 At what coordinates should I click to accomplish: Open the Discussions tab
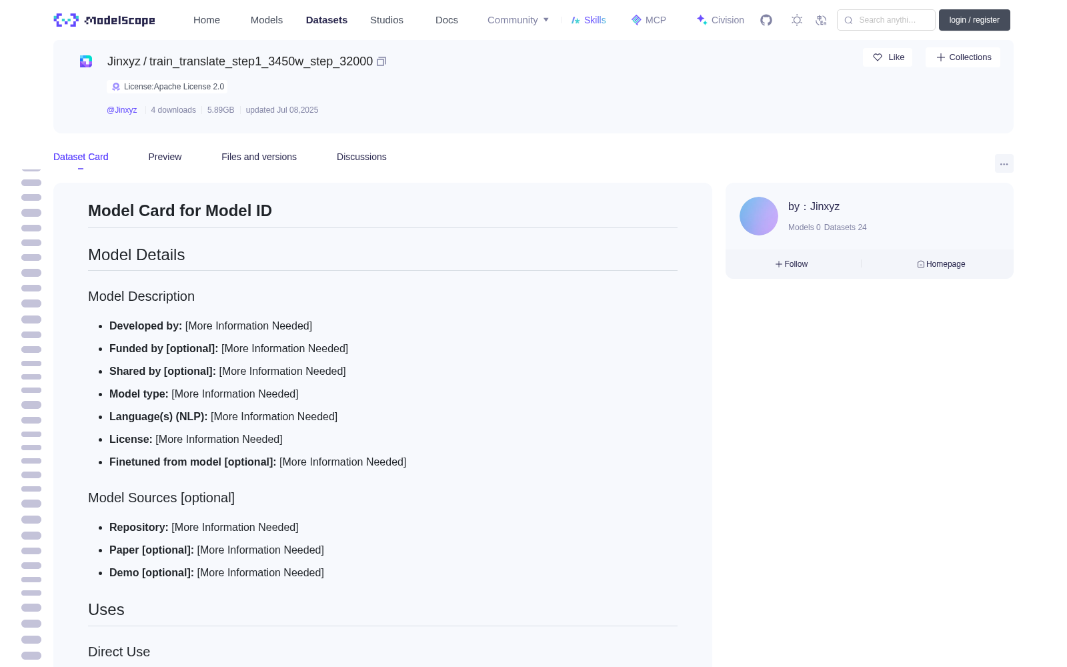(361, 157)
